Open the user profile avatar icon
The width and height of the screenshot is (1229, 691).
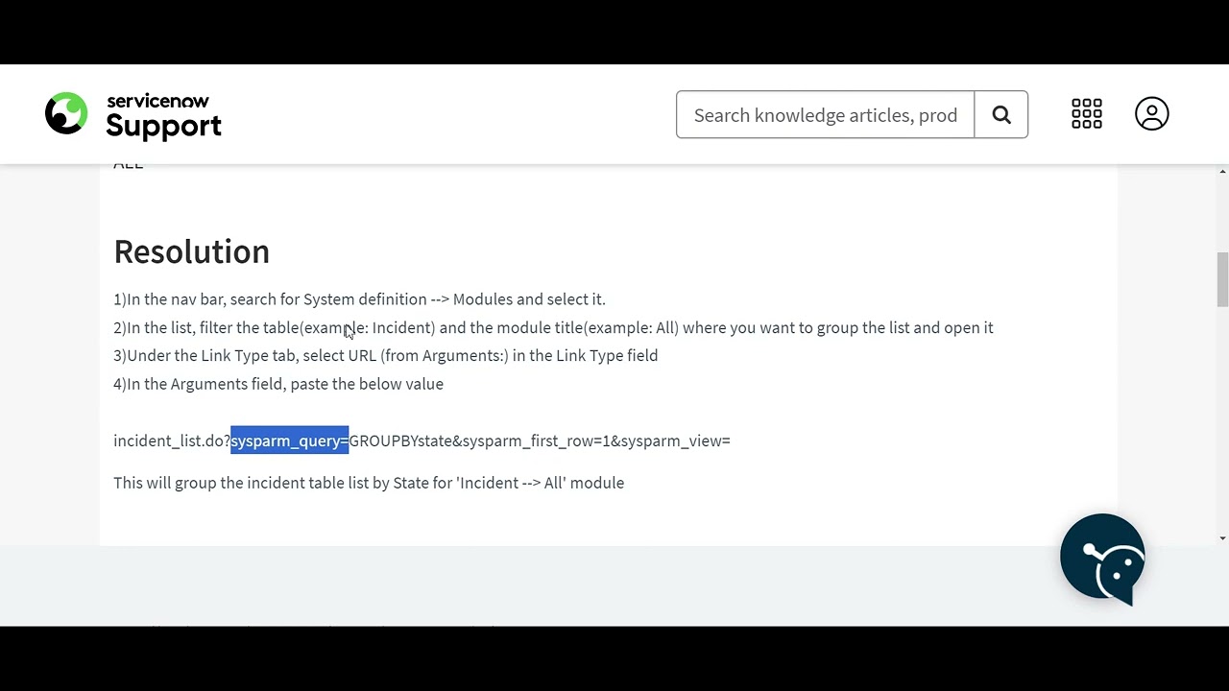click(x=1152, y=113)
